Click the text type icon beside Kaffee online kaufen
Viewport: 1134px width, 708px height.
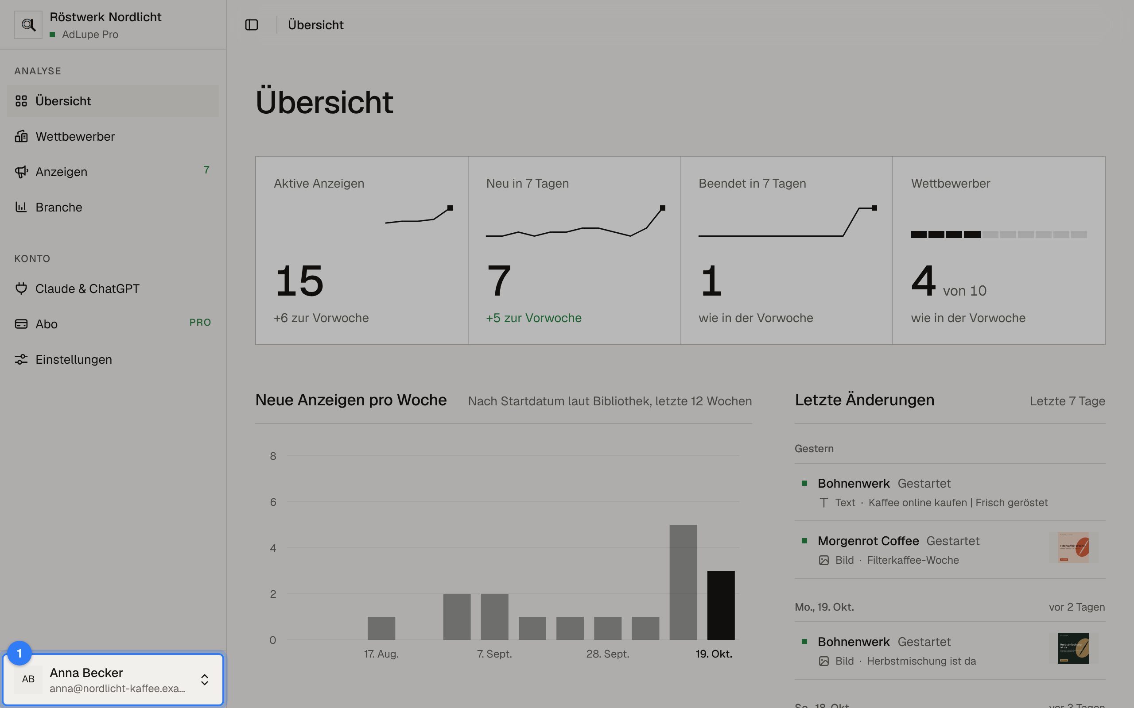[824, 502]
